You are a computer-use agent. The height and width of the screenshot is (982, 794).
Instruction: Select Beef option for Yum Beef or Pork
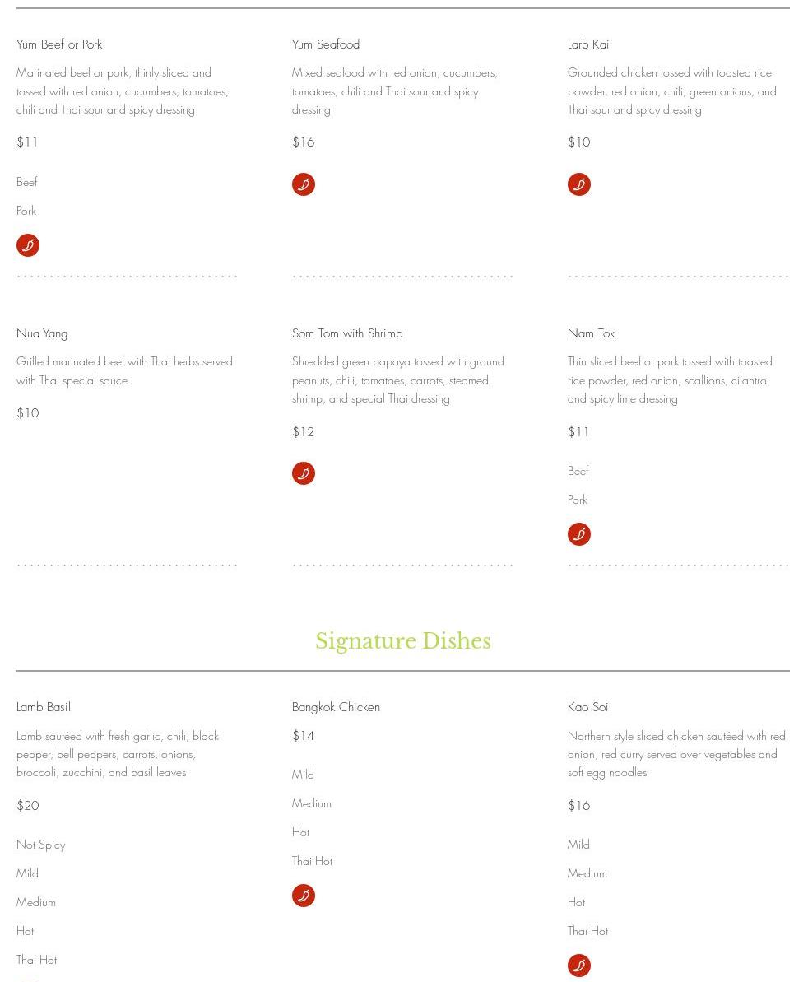click(x=27, y=182)
